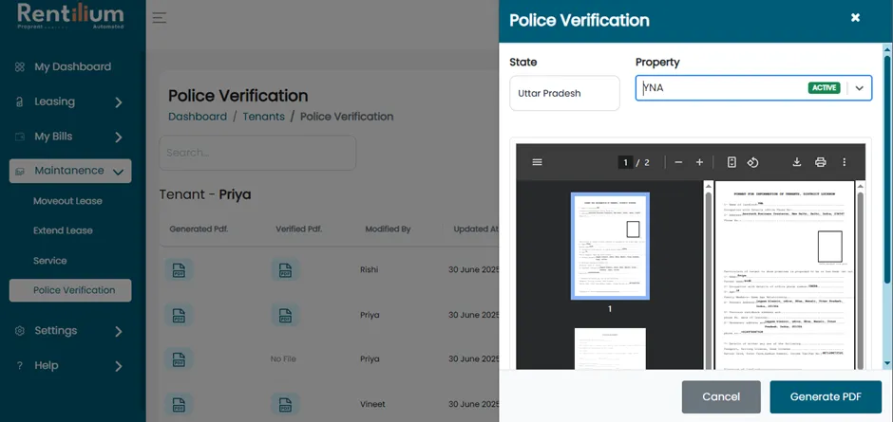Rotate the PDF preview counterclockwise
Screen dimensions: 893x422
(752, 162)
